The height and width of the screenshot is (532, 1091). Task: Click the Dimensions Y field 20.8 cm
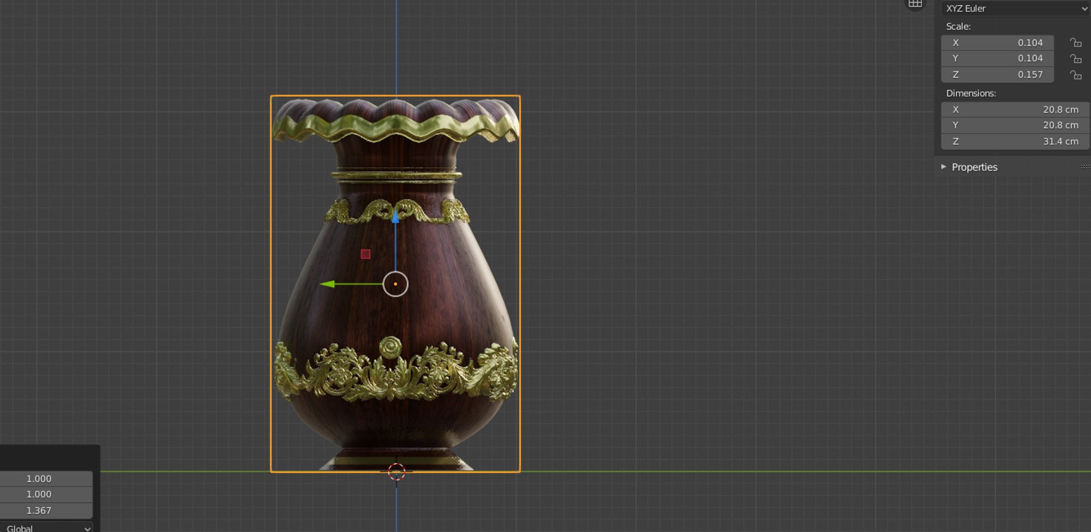[x=1015, y=126]
